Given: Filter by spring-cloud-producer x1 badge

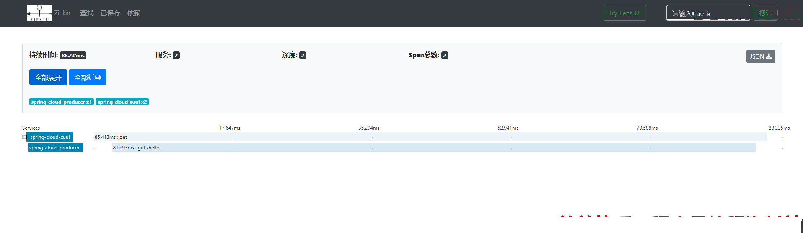Looking at the screenshot, I should pyautogui.click(x=61, y=102).
